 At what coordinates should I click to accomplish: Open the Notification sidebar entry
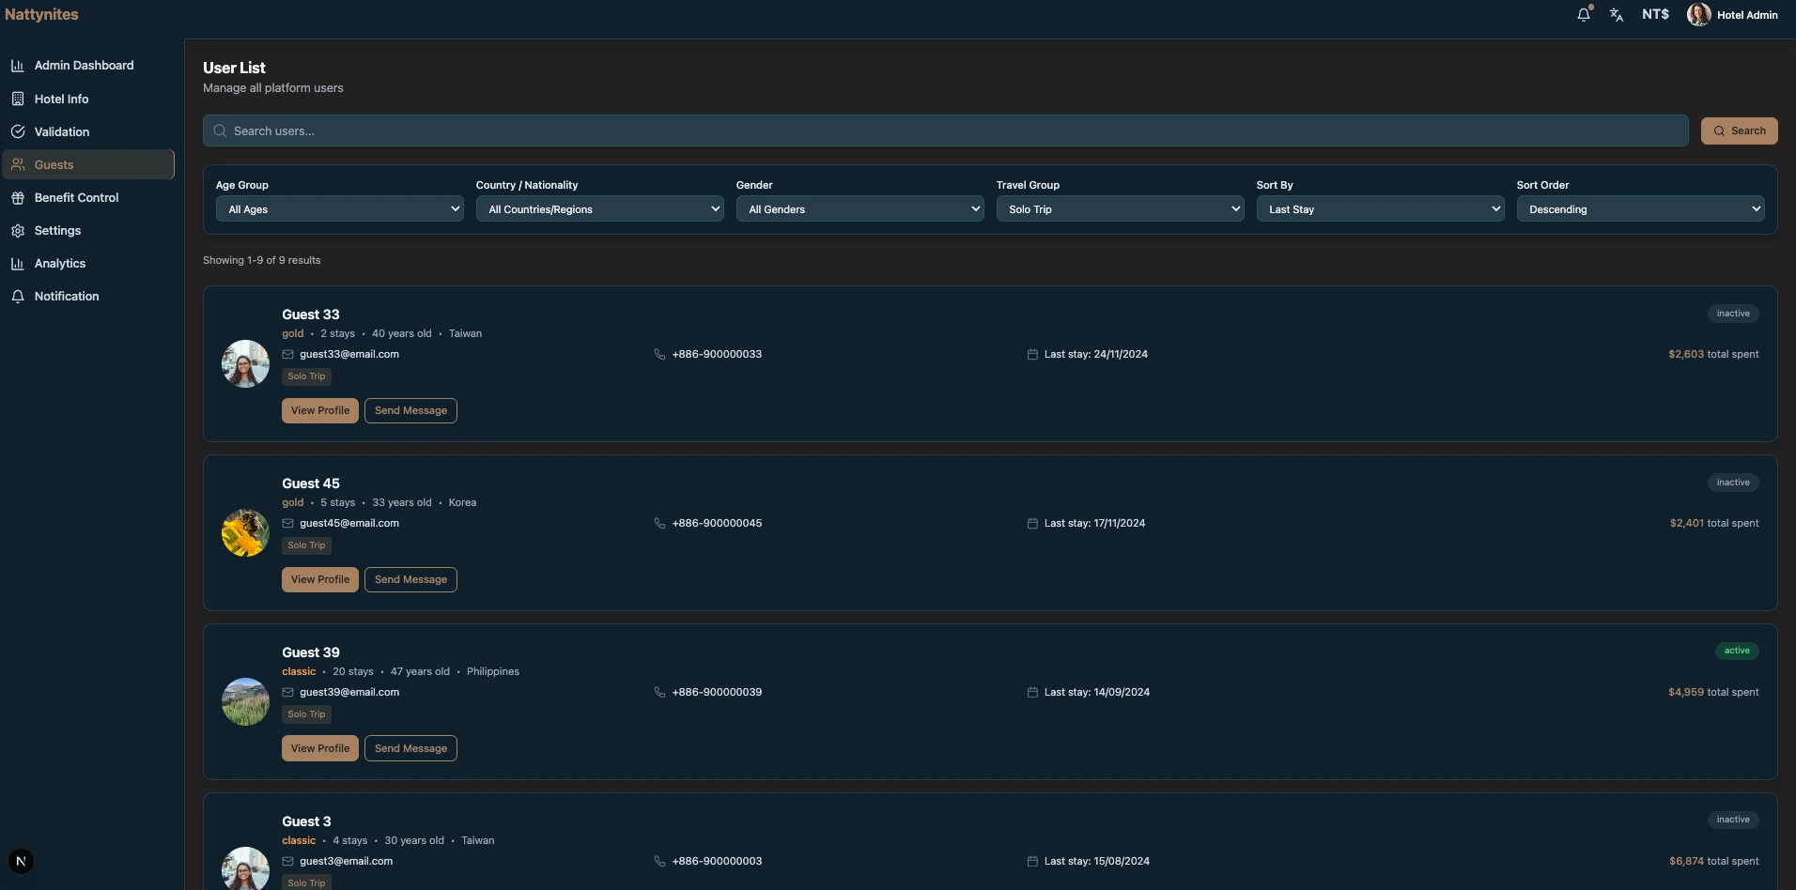pos(66,296)
